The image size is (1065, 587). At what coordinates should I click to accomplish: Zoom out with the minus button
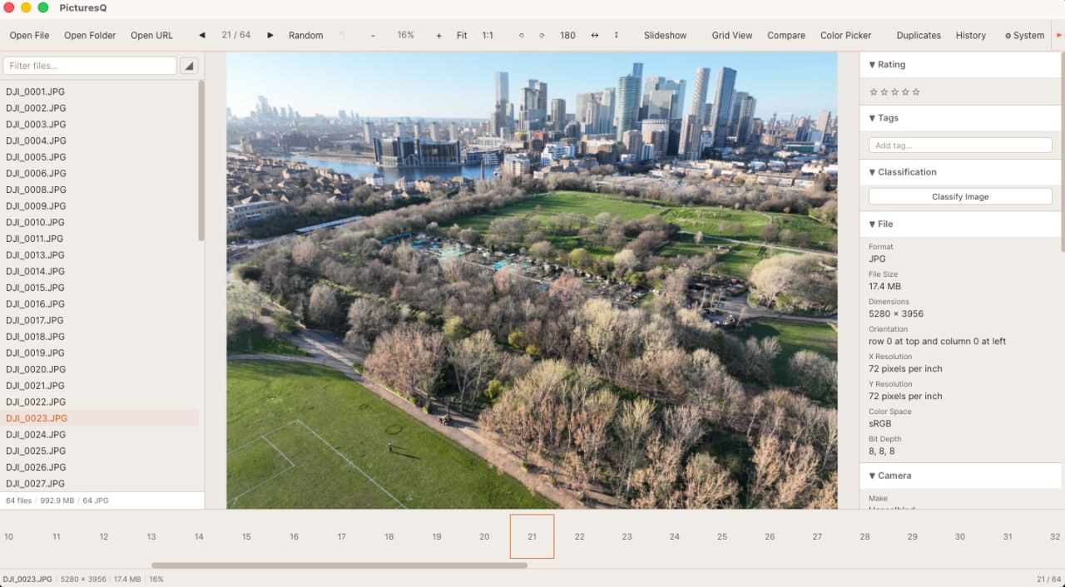[x=373, y=35]
